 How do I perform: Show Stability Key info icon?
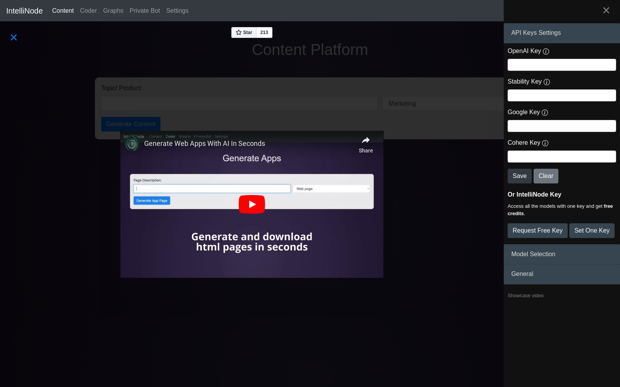[547, 82]
